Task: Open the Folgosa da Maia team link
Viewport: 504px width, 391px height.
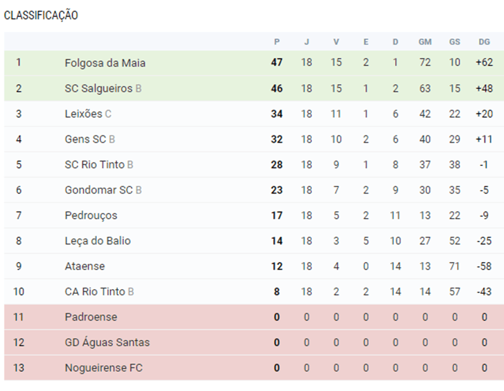Action: (x=105, y=62)
